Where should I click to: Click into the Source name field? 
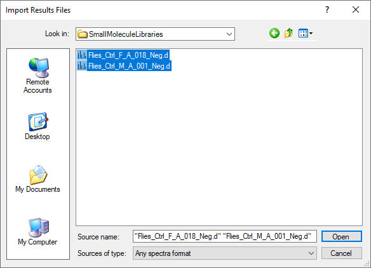[x=224, y=236]
